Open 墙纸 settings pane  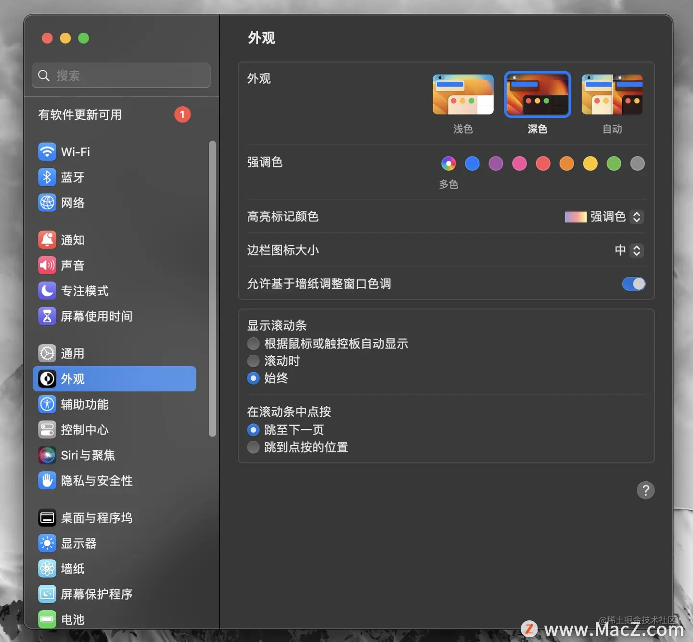[115, 569]
